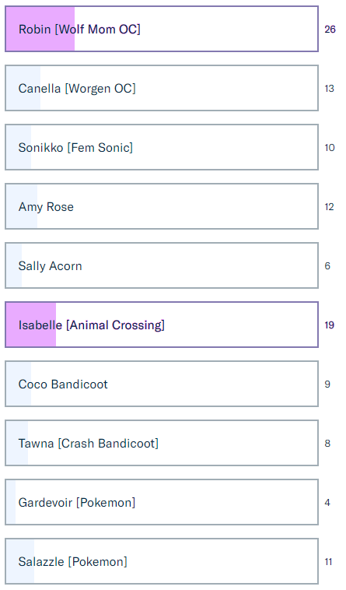
Task: Click the purple progress fill in Robin's bar
Action: tap(40, 29)
